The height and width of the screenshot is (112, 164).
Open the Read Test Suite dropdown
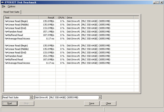pos(31,97)
